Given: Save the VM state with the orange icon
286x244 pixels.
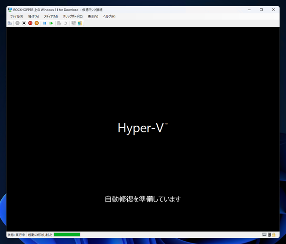Looking at the screenshot, I should pos(37,23).
